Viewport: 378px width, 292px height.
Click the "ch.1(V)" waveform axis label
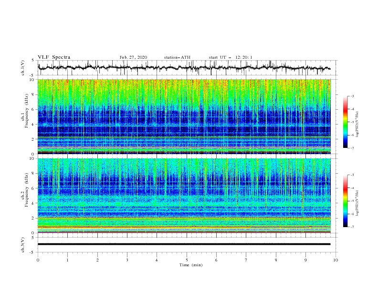point(23,68)
